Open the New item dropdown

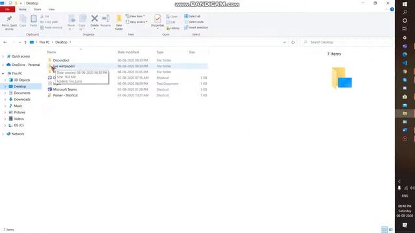coord(136,16)
